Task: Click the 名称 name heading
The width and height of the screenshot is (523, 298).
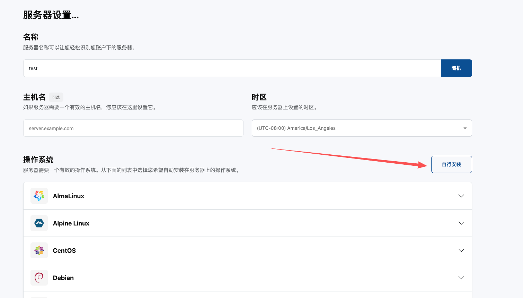Action: tap(31, 37)
